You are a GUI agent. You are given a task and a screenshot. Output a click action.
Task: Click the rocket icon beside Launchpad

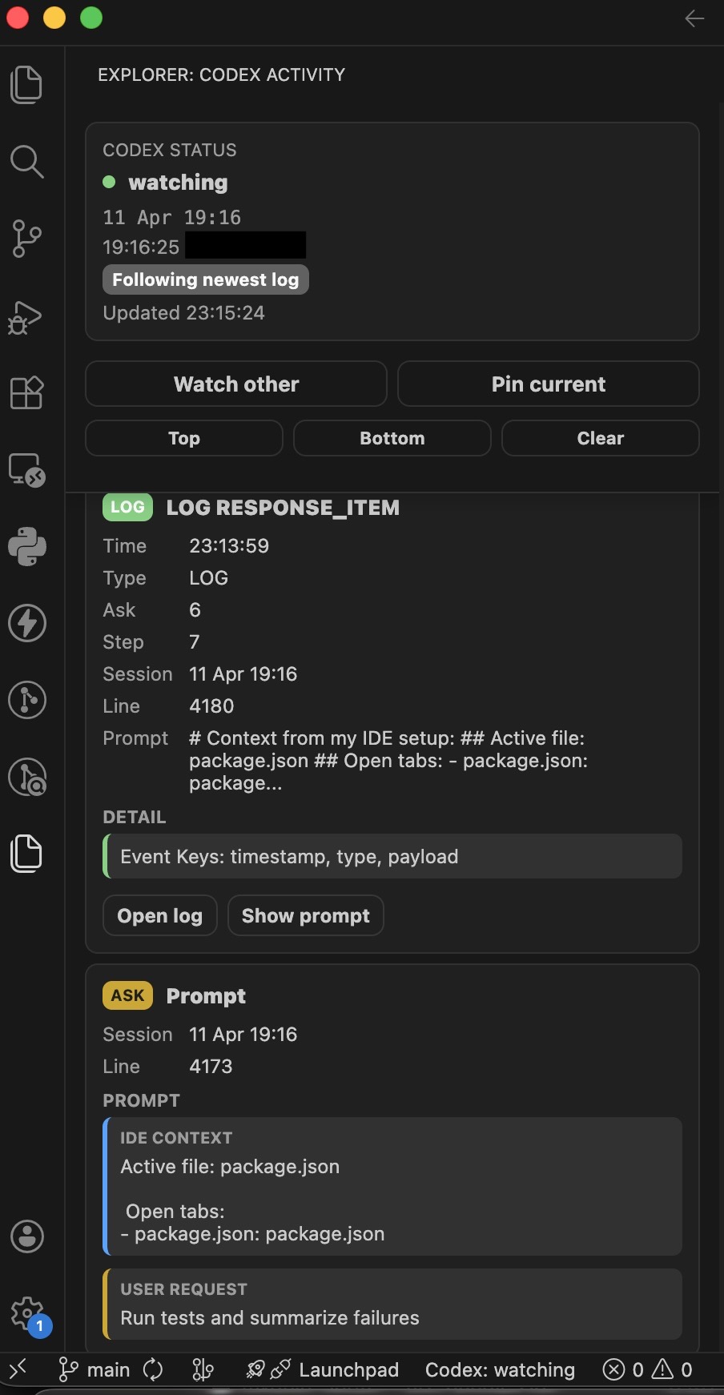click(x=255, y=1369)
